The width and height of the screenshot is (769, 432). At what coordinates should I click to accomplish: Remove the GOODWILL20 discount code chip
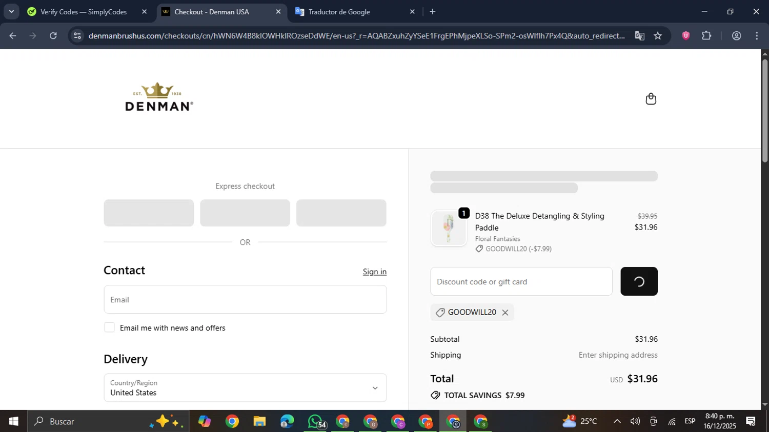505,313
